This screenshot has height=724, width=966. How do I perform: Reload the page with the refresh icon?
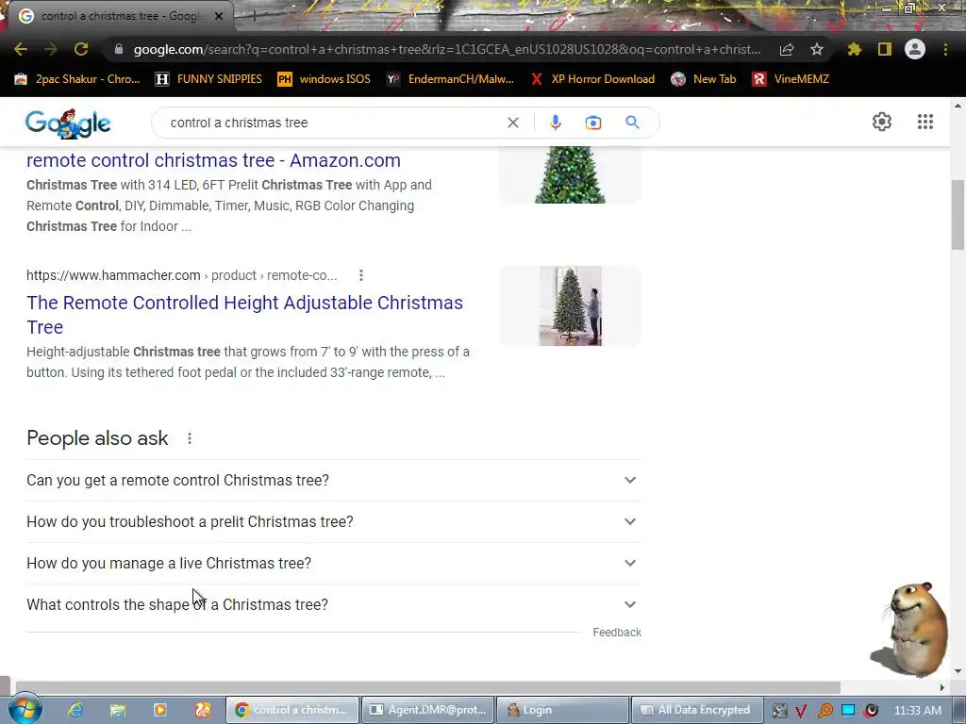click(81, 49)
